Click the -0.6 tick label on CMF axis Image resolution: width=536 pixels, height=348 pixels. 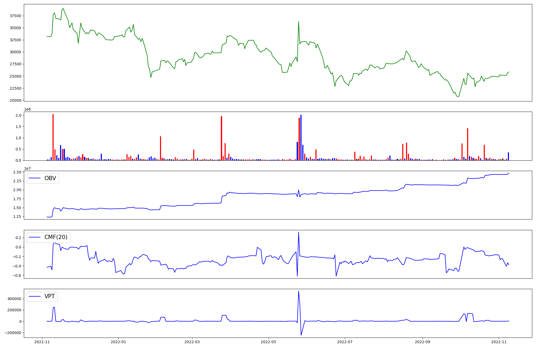(x=17, y=275)
